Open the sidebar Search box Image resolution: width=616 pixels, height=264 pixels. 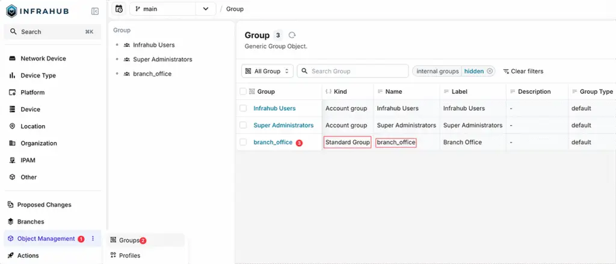coord(53,32)
